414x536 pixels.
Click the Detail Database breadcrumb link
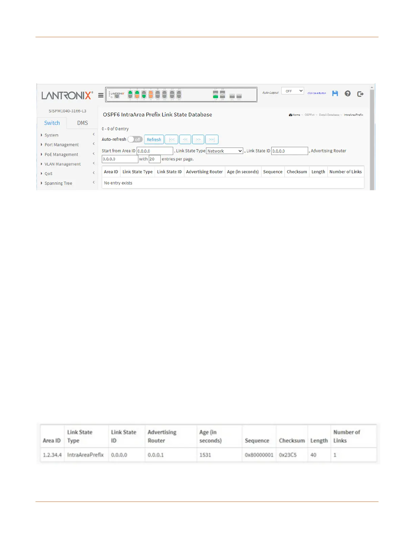(329, 115)
